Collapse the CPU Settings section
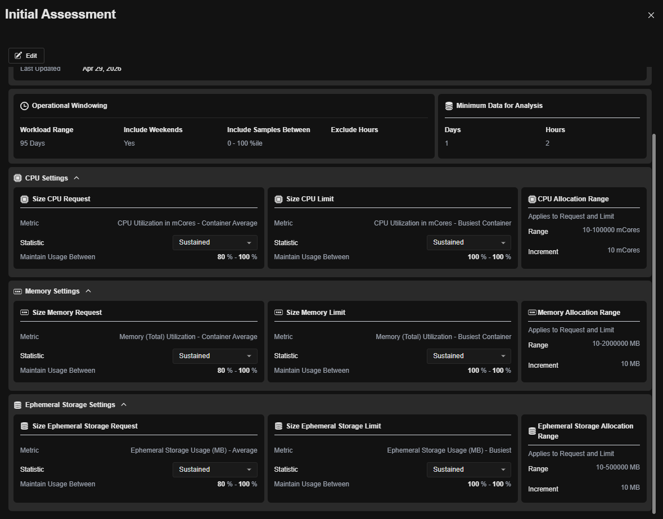663x519 pixels. coord(76,178)
